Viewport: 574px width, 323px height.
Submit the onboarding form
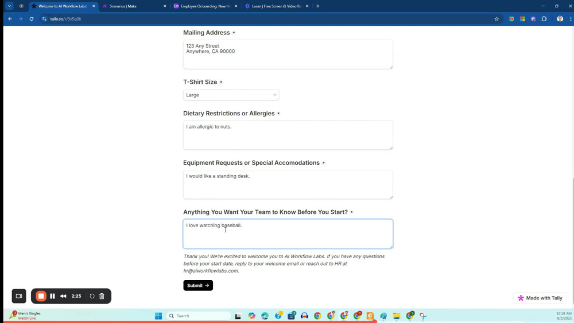click(198, 285)
